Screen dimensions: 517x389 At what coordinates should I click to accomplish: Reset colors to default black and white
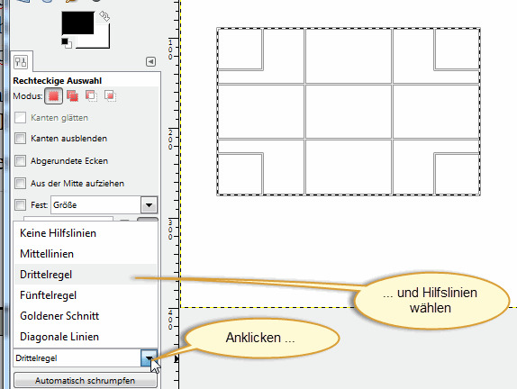coord(67,43)
